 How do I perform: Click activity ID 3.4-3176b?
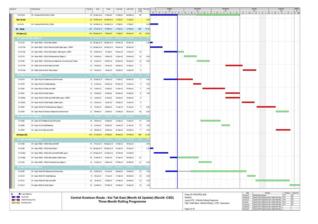[x=22, y=70]
